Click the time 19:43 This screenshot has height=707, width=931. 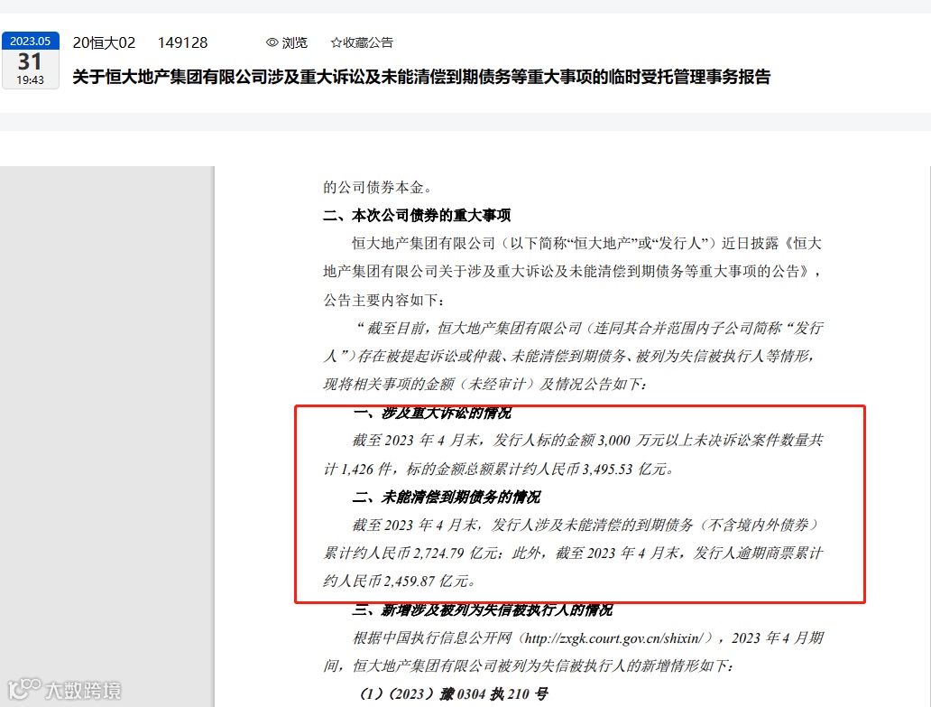pos(31,79)
